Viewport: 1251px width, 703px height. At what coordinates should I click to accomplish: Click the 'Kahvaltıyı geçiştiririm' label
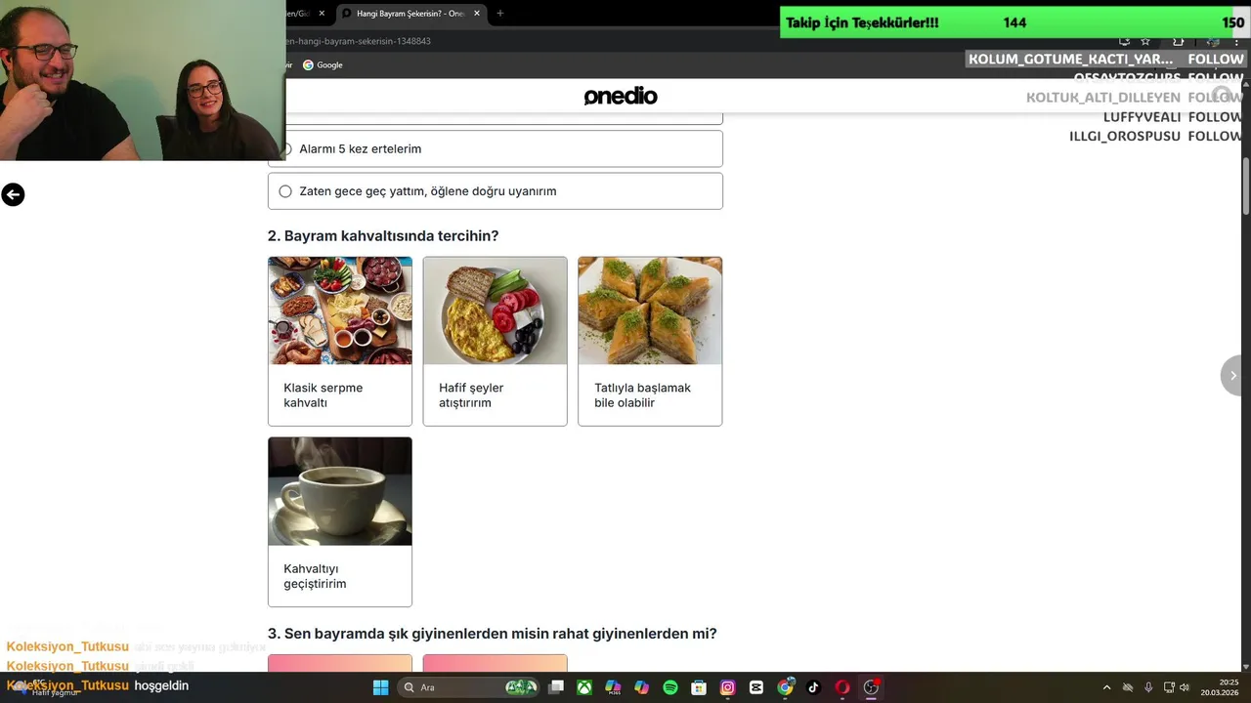[315, 576]
